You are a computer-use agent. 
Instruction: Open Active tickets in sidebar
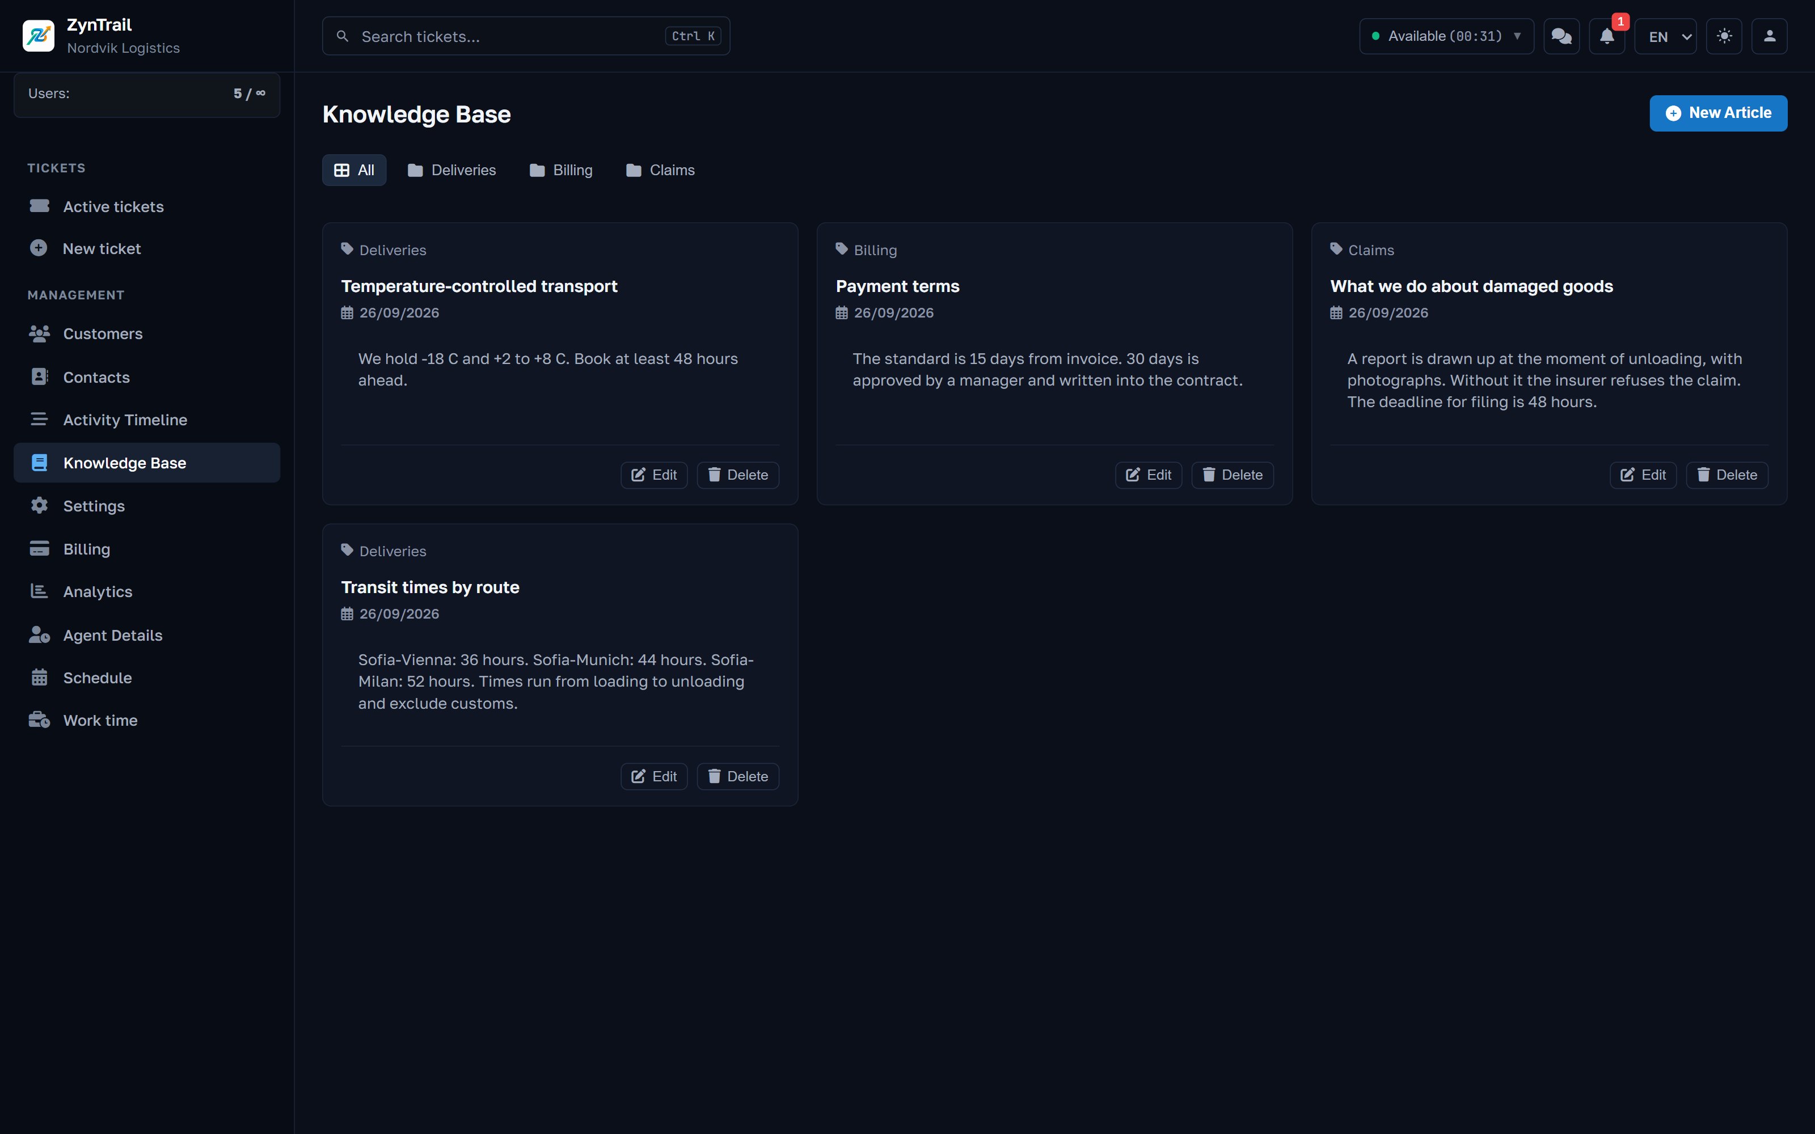[147, 206]
